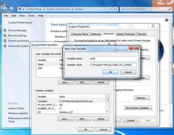The height and width of the screenshot is (135, 174).
Task: Click Edit under System variables
Action: coord(83,119)
